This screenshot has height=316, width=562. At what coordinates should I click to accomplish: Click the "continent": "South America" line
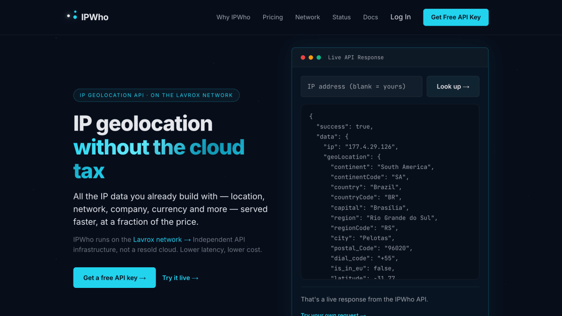[x=383, y=167]
